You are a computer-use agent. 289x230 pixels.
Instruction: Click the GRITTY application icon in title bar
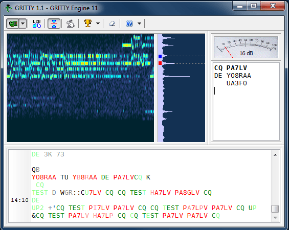click(8, 8)
